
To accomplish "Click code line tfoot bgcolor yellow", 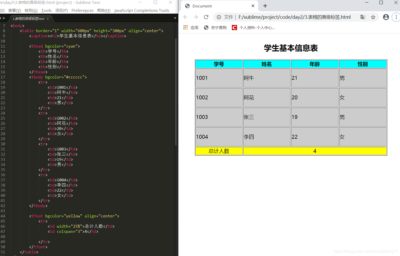I will click(x=74, y=216).
